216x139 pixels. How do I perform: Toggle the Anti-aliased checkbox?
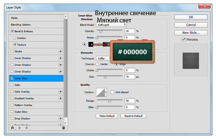pos(112,92)
